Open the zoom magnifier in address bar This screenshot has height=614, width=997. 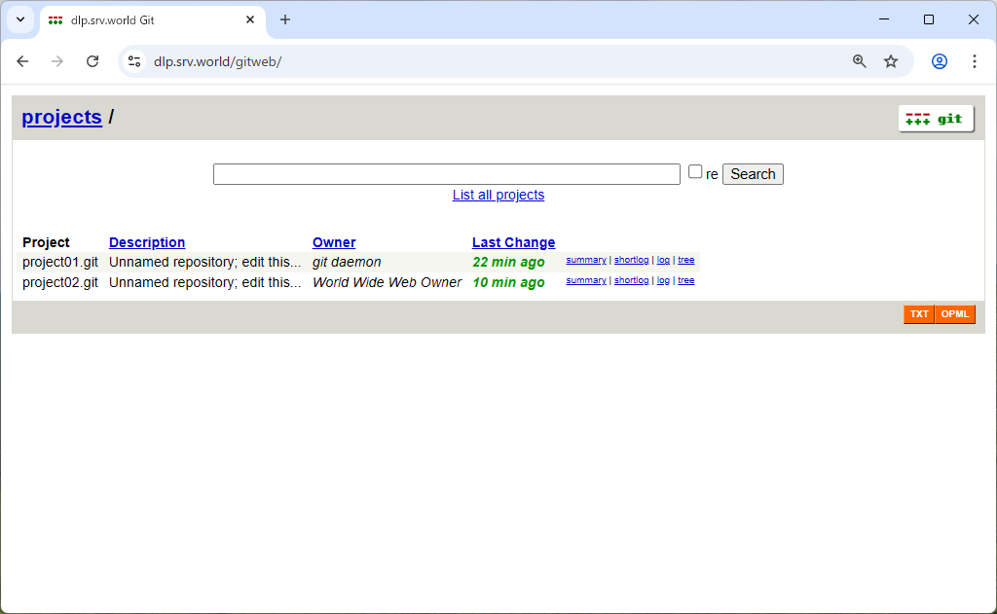click(859, 61)
